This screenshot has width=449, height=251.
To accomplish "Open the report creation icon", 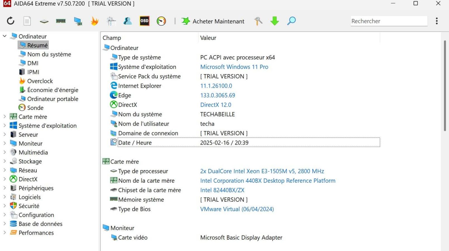I will (27, 21).
